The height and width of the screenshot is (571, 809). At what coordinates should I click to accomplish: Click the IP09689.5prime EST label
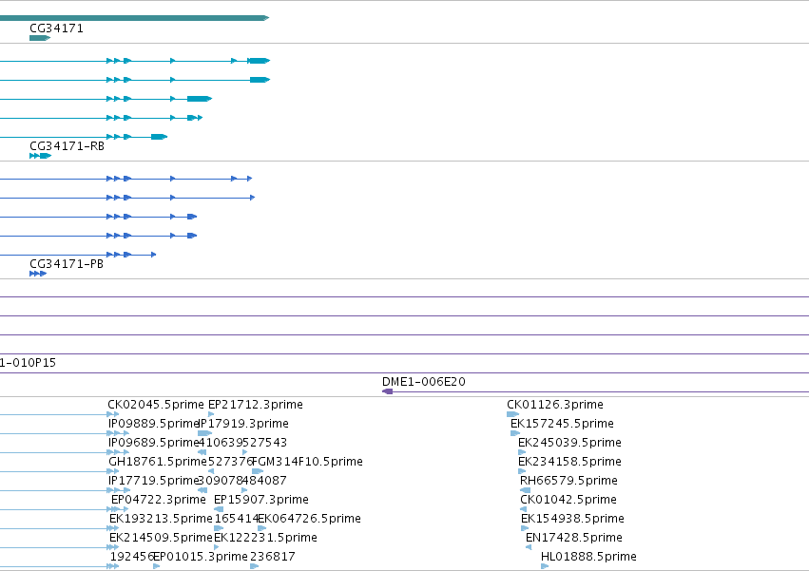(x=154, y=443)
